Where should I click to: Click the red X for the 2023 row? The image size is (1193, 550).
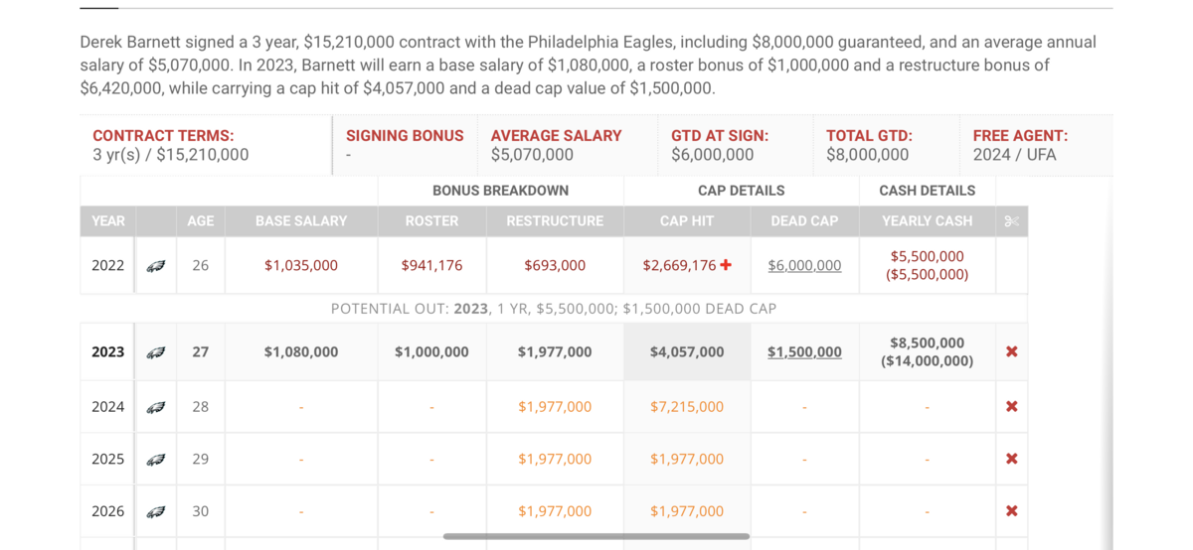pyautogui.click(x=1012, y=352)
